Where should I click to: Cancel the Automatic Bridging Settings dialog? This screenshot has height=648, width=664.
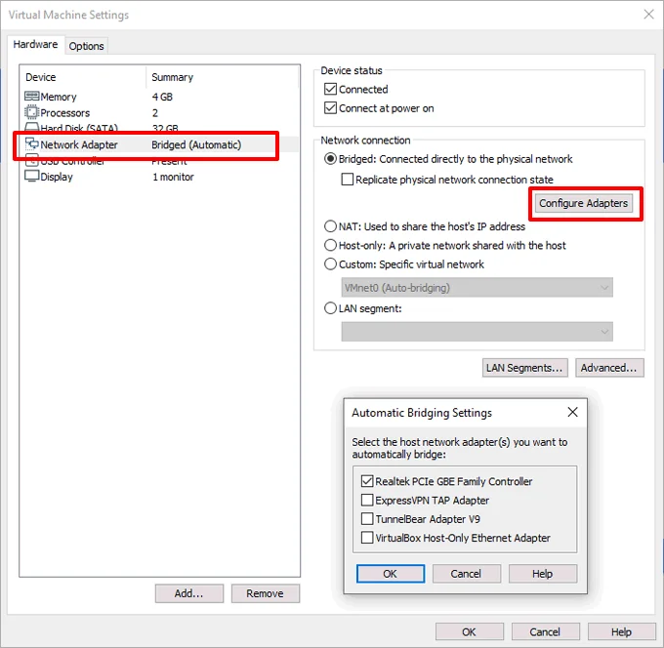tap(466, 574)
